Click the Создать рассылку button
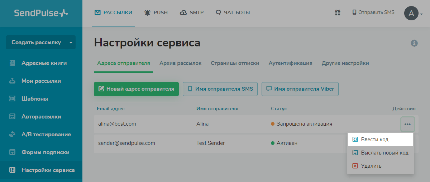The height and width of the screenshot is (182, 430). click(36, 42)
